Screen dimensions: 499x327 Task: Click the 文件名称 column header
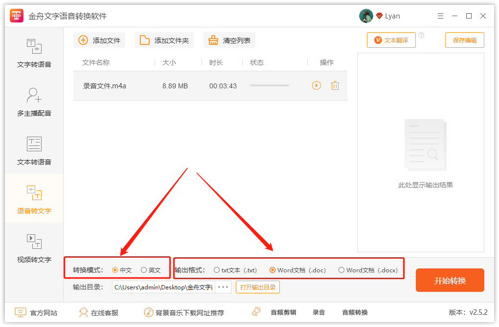96,62
